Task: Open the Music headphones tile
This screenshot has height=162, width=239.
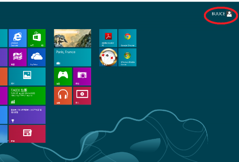Action: point(63,96)
